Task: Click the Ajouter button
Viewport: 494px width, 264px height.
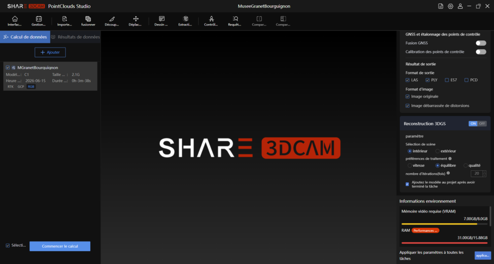Action: click(50, 52)
